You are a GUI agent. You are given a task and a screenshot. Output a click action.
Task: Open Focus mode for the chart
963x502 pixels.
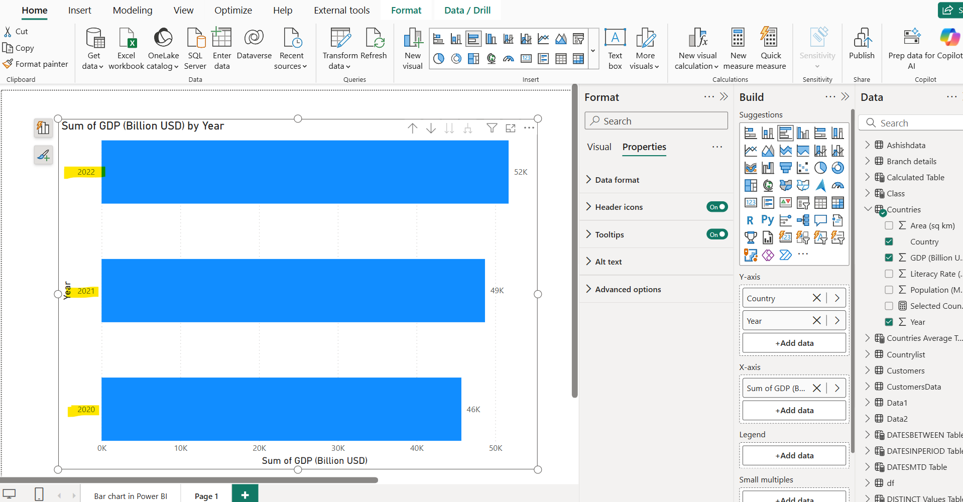511,129
